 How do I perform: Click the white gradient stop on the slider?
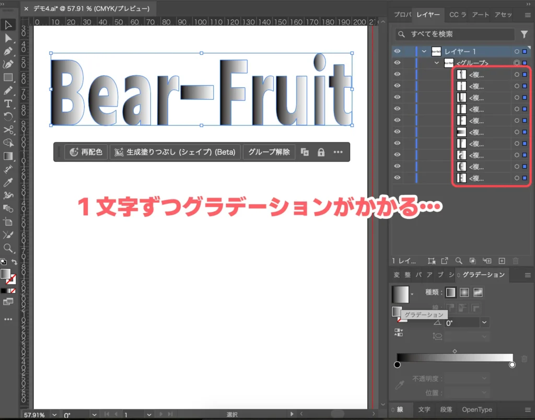tap(513, 364)
